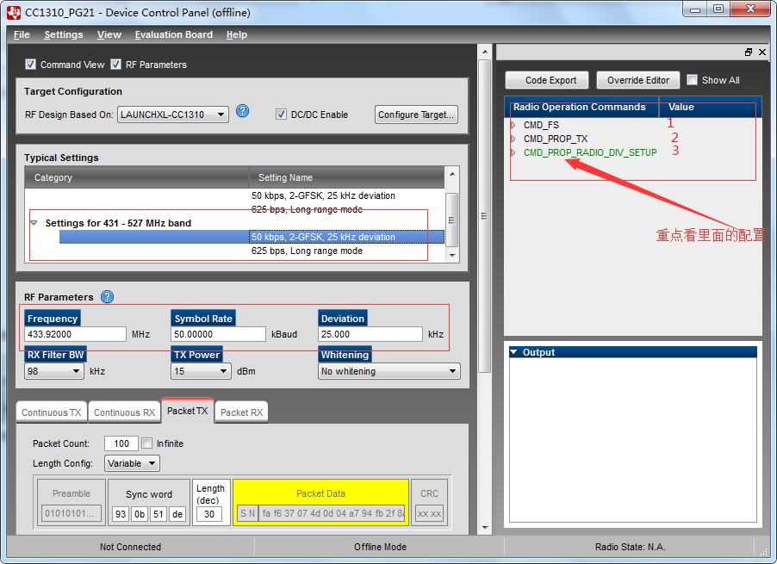The width and height of the screenshot is (777, 564).
Task: Select the Packet TX tab
Action: coord(187,411)
